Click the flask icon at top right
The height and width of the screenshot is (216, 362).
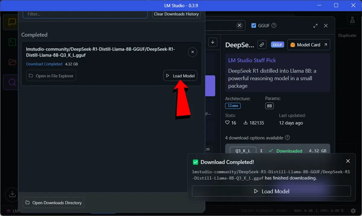click(x=352, y=20)
